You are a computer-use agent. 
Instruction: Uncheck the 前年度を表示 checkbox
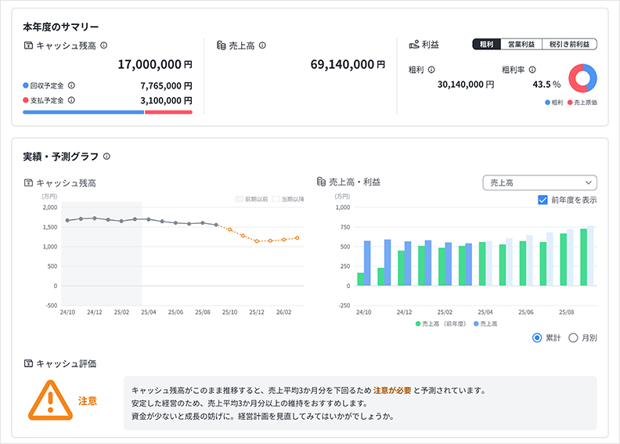coord(543,200)
